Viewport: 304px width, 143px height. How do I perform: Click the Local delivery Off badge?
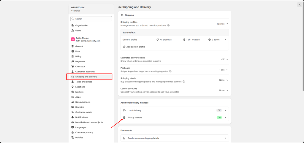(219, 110)
